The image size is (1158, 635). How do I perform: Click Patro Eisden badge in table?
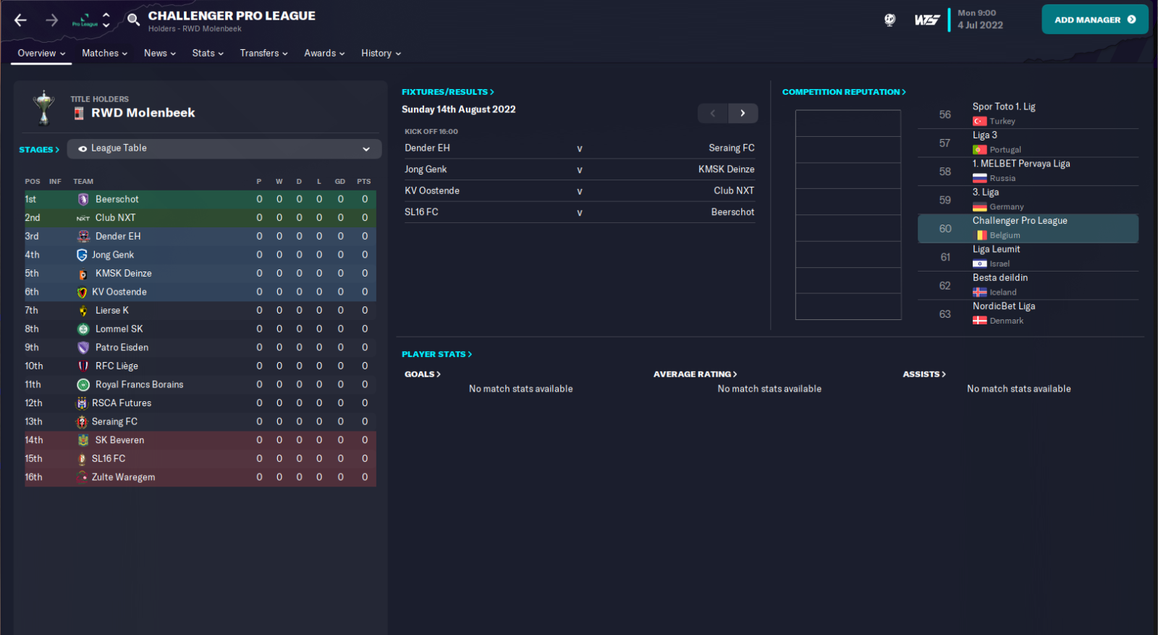click(x=83, y=348)
